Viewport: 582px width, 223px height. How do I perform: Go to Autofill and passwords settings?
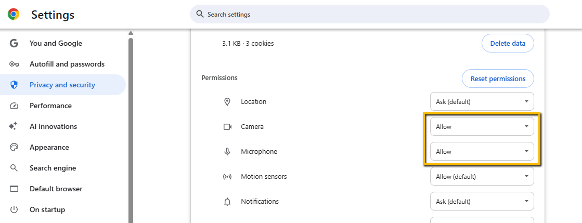pos(67,64)
